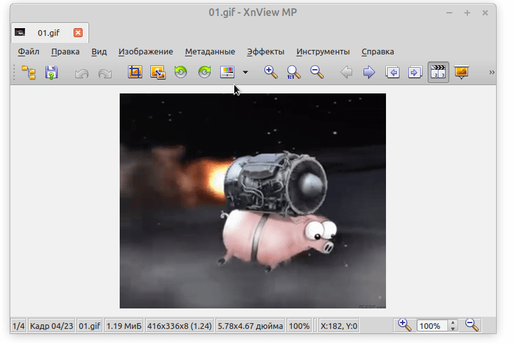Decrease zoom with the stepper down arrow
The image size is (514, 343).
(x=453, y=328)
